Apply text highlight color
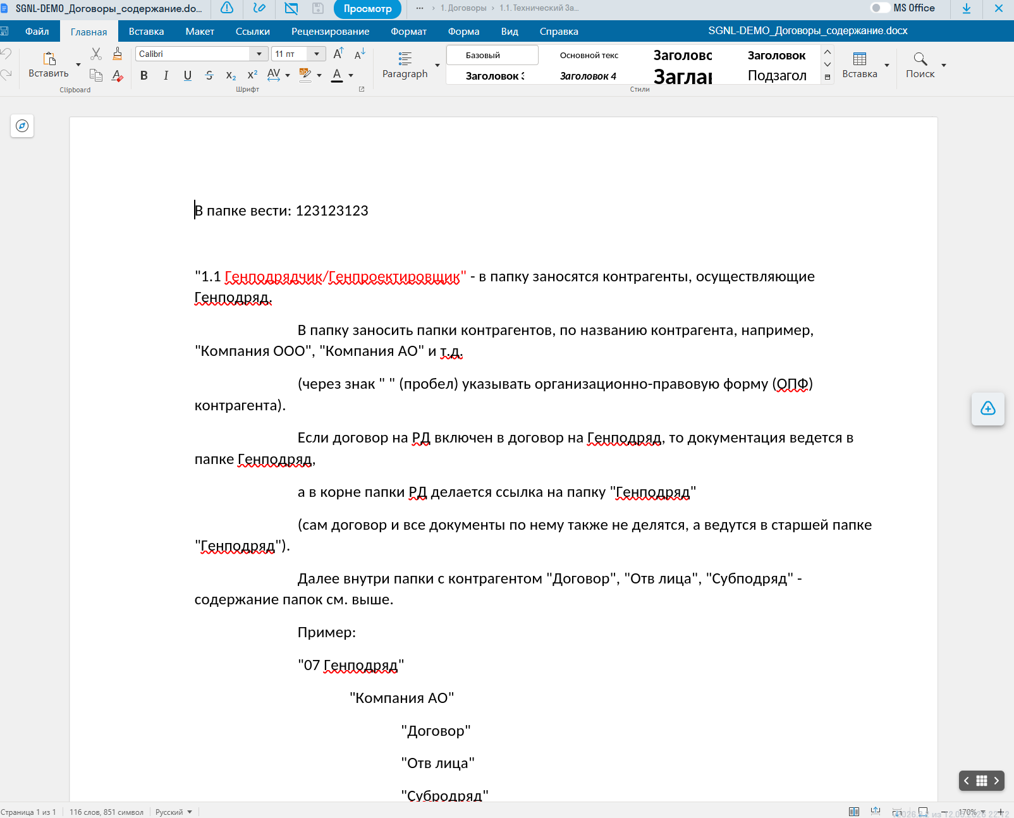 (305, 75)
